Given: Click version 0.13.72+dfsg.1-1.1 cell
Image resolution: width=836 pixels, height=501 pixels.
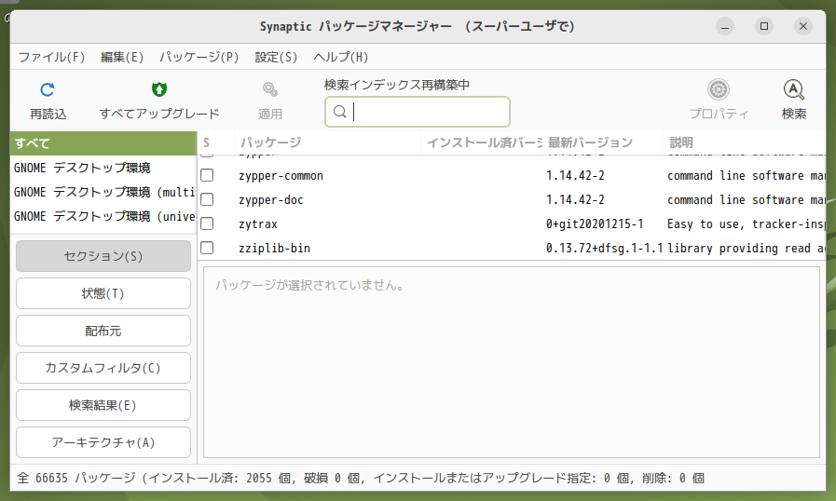Looking at the screenshot, I should coord(604,249).
